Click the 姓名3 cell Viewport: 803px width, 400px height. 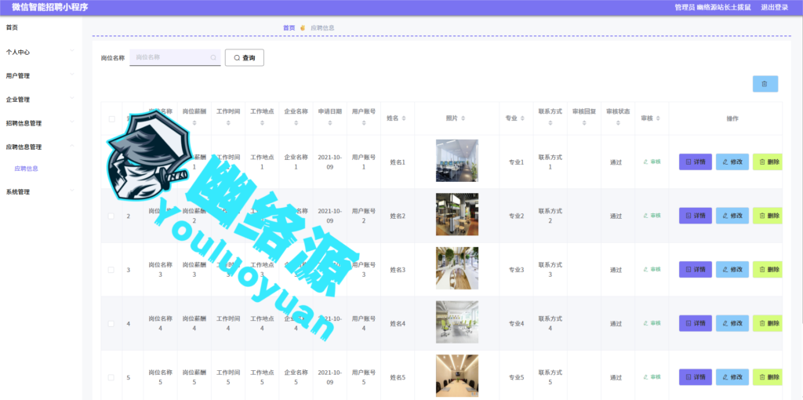pos(398,270)
